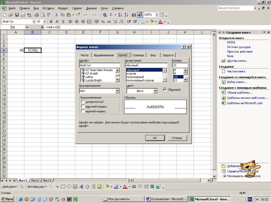Screen dimensions: 271x203
Task: Click the Merge and Center icon
Action: tap(89, 22)
